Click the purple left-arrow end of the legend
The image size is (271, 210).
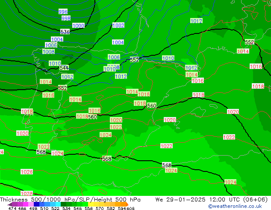click(x=10, y=204)
